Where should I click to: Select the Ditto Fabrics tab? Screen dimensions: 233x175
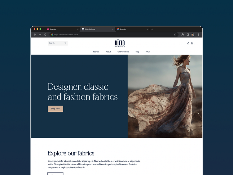click(98, 29)
